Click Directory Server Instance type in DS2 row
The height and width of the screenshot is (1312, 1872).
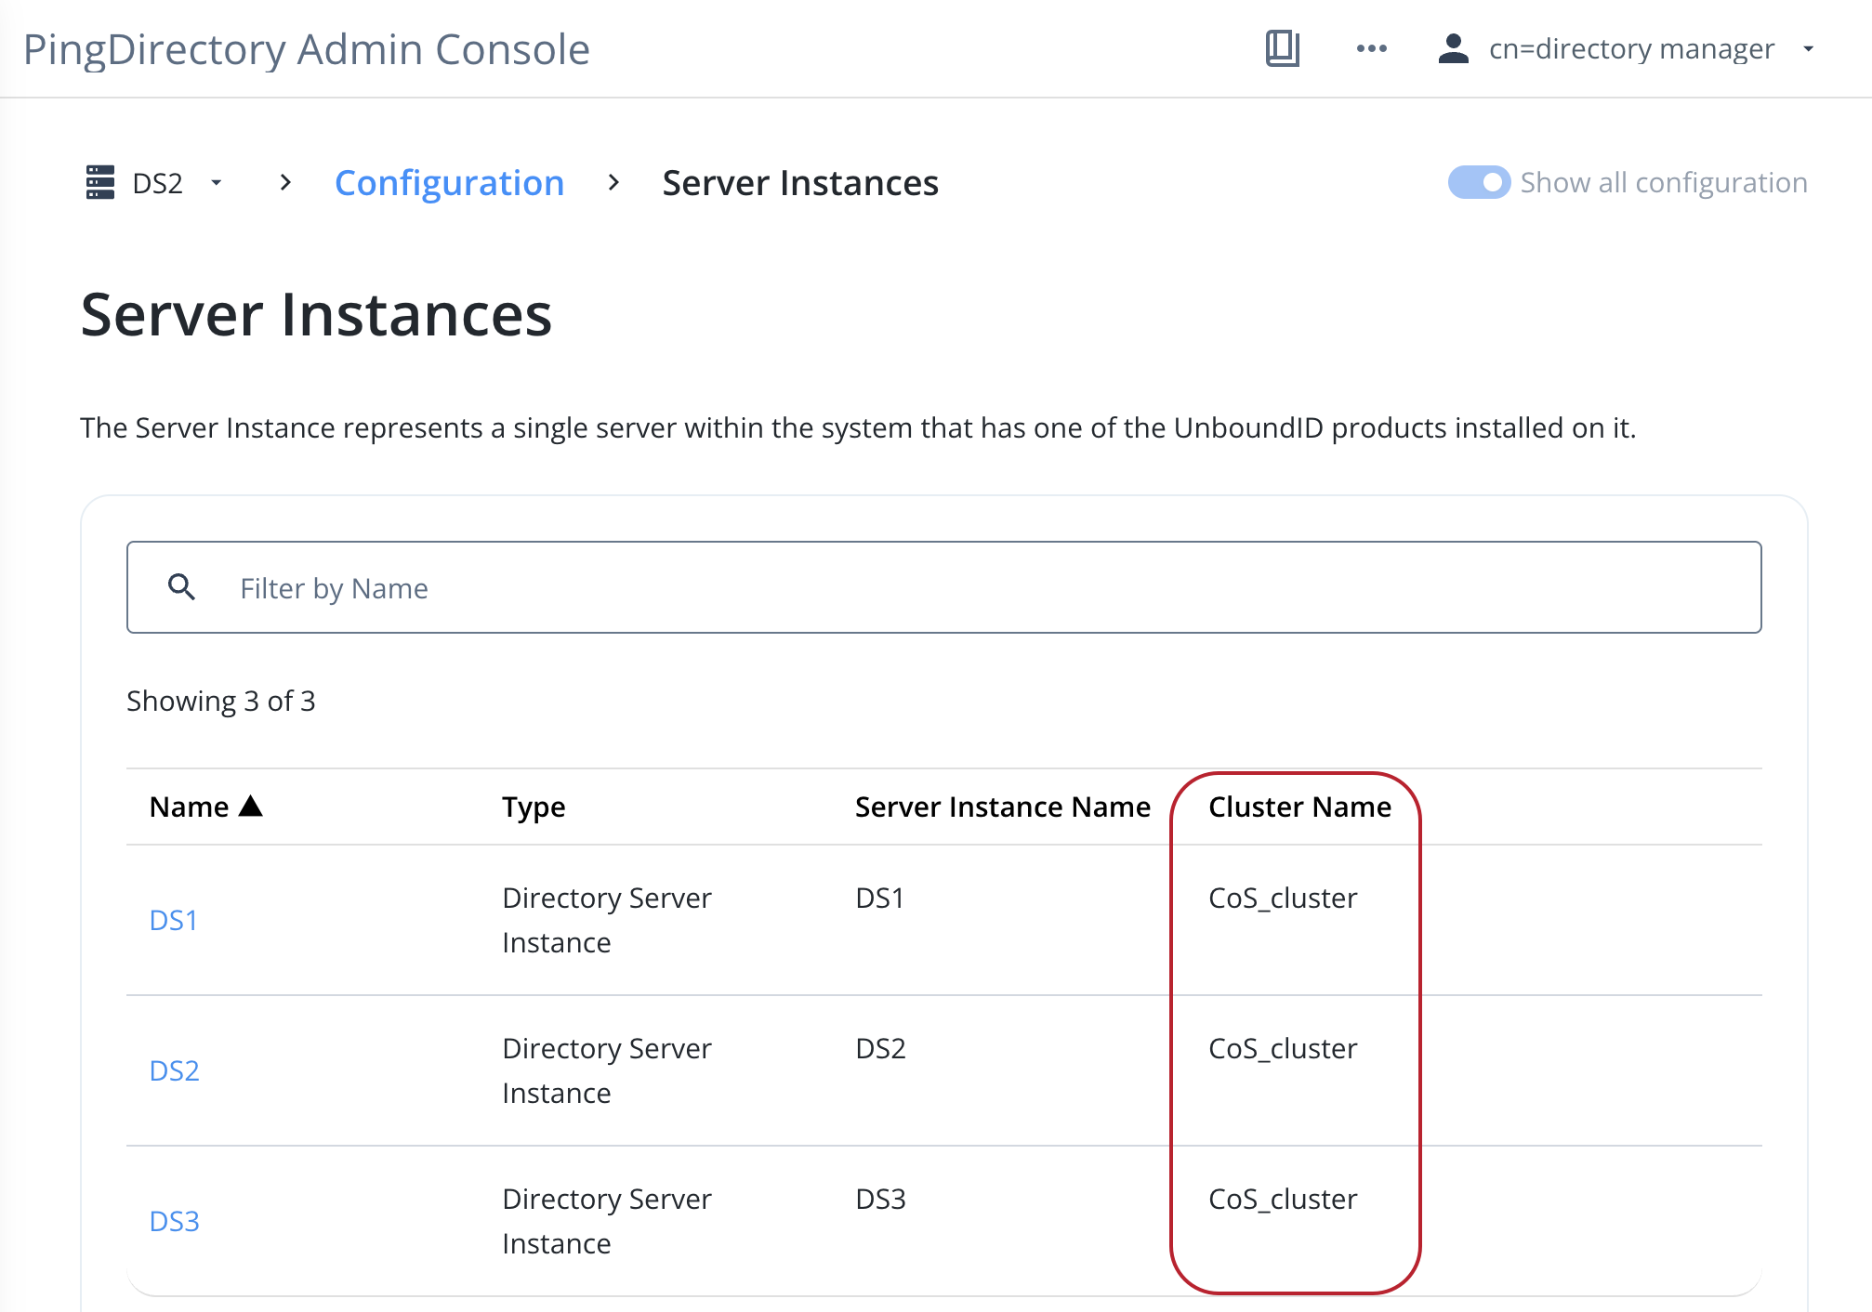pos(606,1070)
